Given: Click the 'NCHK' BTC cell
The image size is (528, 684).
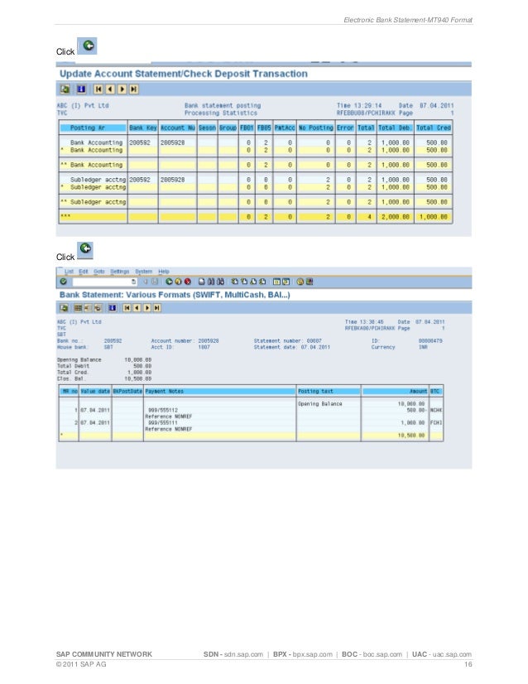Looking at the screenshot, I should point(436,410).
